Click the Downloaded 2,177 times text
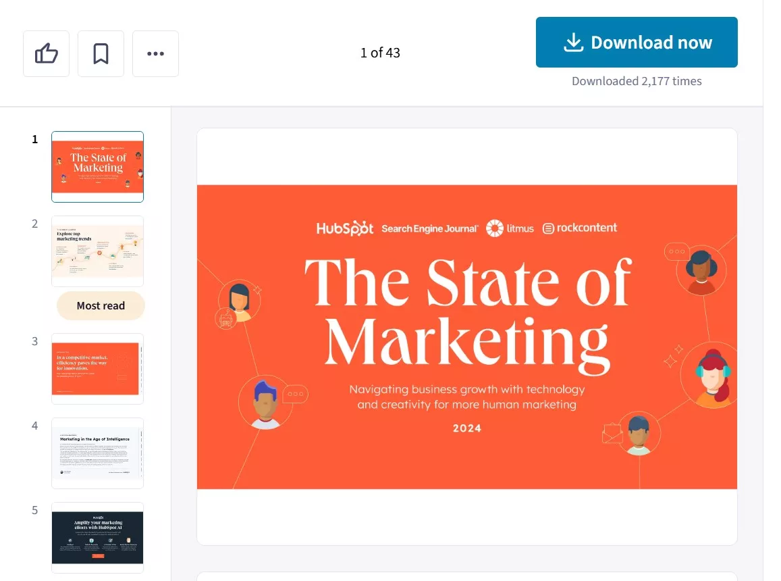Image resolution: width=781 pixels, height=581 pixels. point(636,80)
